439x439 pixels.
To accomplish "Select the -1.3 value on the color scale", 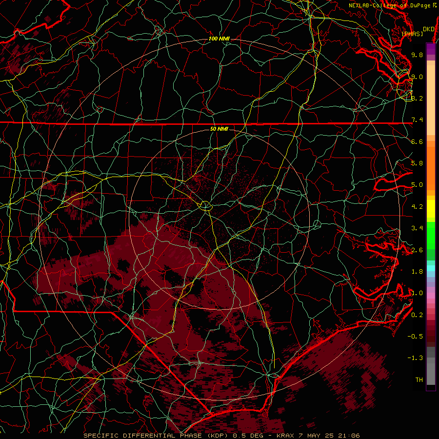I will pyautogui.click(x=415, y=358).
